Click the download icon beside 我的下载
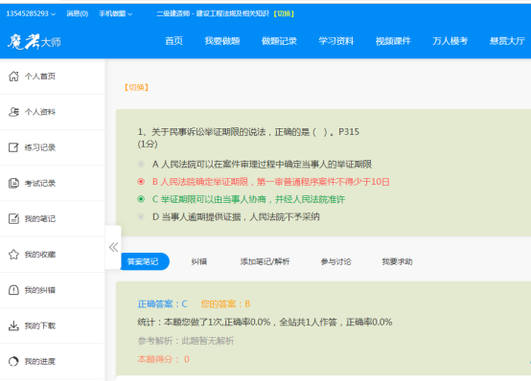Image resolution: width=531 pixels, height=381 pixels. [x=13, y=325]
